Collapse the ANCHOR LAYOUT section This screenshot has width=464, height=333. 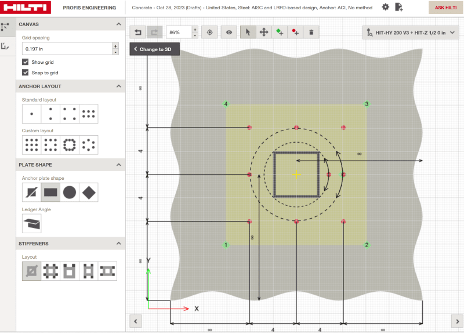pyautogui.click(x=119, y=86)
